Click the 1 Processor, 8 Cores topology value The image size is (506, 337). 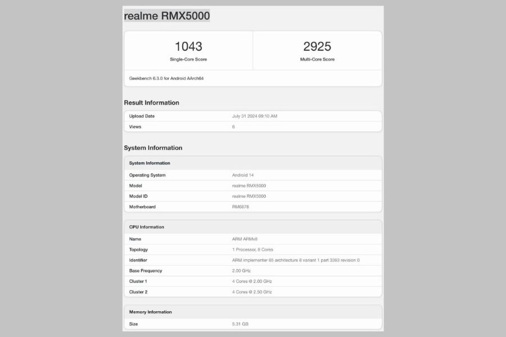click(x=252, y=249)
